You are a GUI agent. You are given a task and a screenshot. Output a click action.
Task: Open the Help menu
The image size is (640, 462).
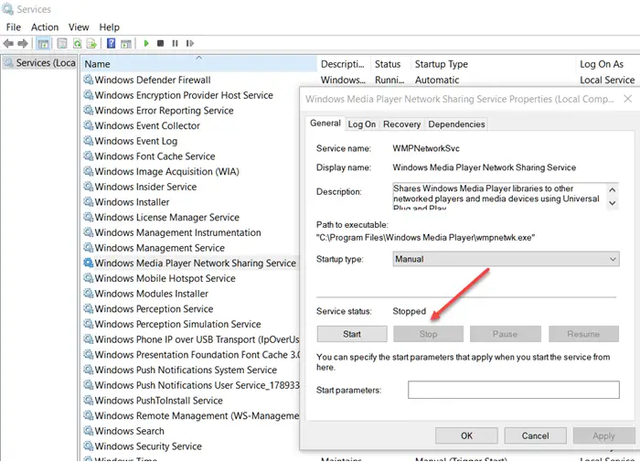click(x=110, y=27)
